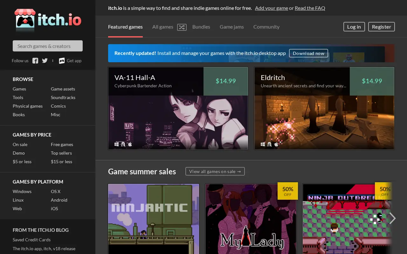Image resolution: width=407 pixels, height=254 pixels.
Task: Filter games by Windows platform
Action: click(22, 191)
